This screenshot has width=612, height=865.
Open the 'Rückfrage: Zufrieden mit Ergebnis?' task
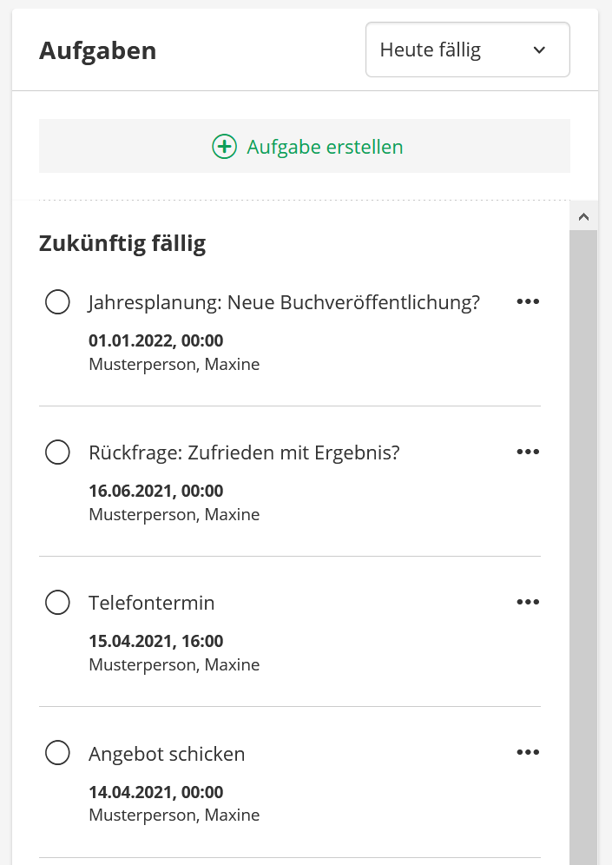(x=244, y=452)
